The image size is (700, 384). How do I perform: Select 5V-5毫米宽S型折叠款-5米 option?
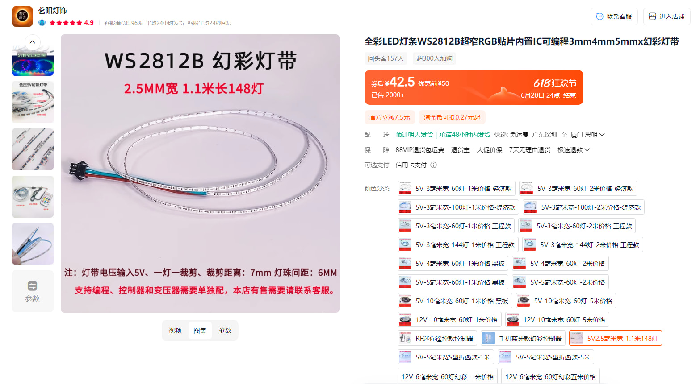tap(546, 357)
